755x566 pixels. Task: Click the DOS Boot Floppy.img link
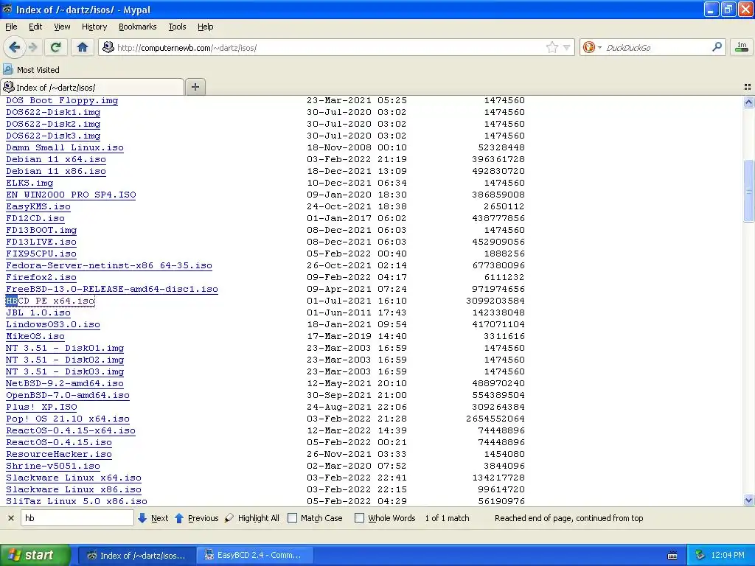point(62,100)
